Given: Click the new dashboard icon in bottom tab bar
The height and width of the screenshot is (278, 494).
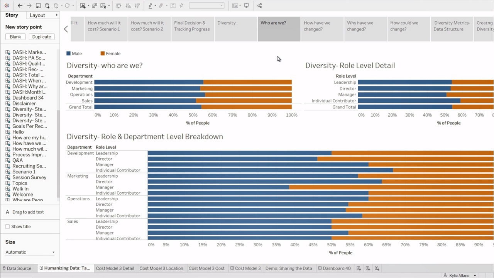Looking at the screenshot, I should (368, 268).
